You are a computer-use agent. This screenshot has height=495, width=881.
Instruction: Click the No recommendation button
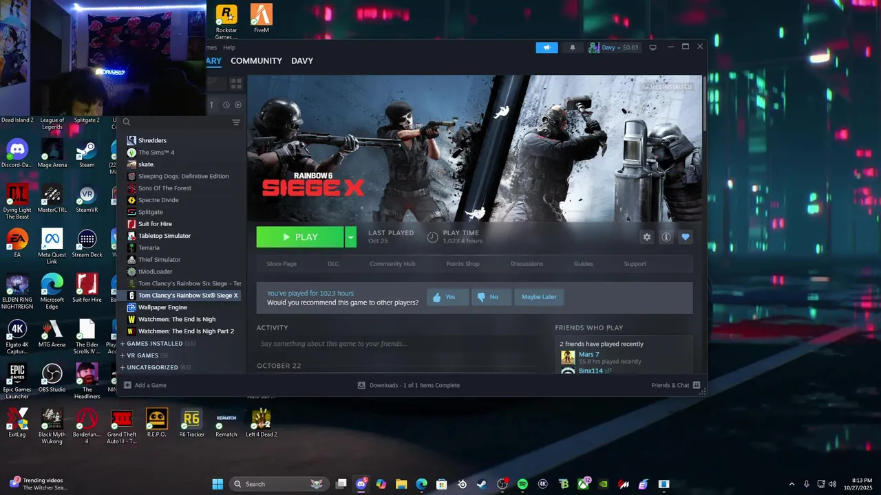[x=491, y=297]
